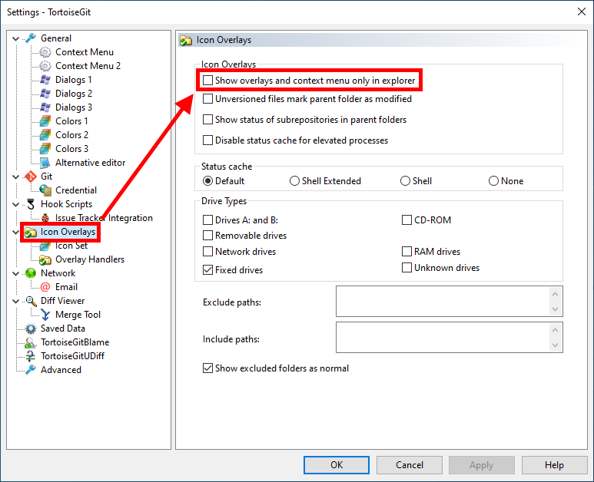Check Disable status cache for elevated processes
This screenshot has height=482, width=594.
click(207, 140)
